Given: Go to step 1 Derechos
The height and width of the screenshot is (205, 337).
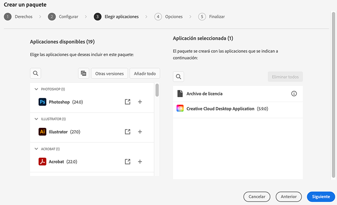Looking at the screenshot, I should (x=18, y=17).
